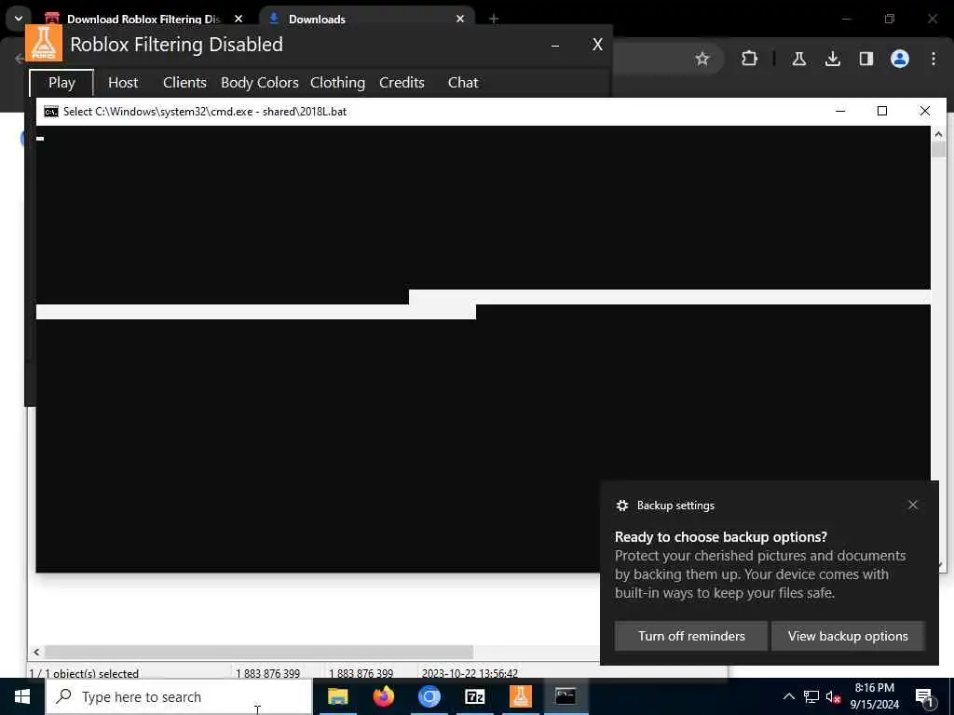
Task: Switch to the Chat tab
Action: pyautogui.click(x=463, y=83)
